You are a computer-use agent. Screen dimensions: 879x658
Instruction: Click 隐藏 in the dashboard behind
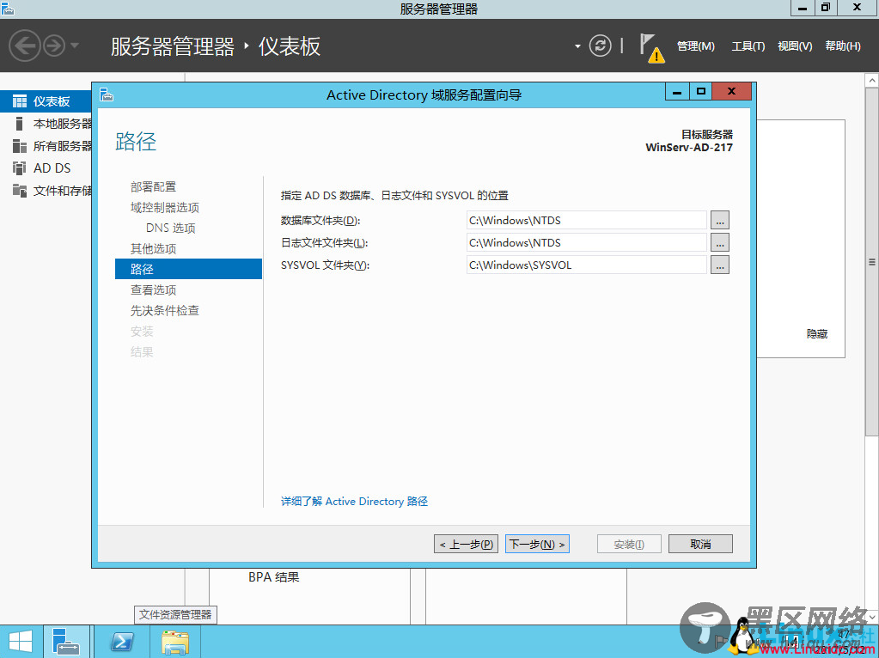(x=817, y=334)
